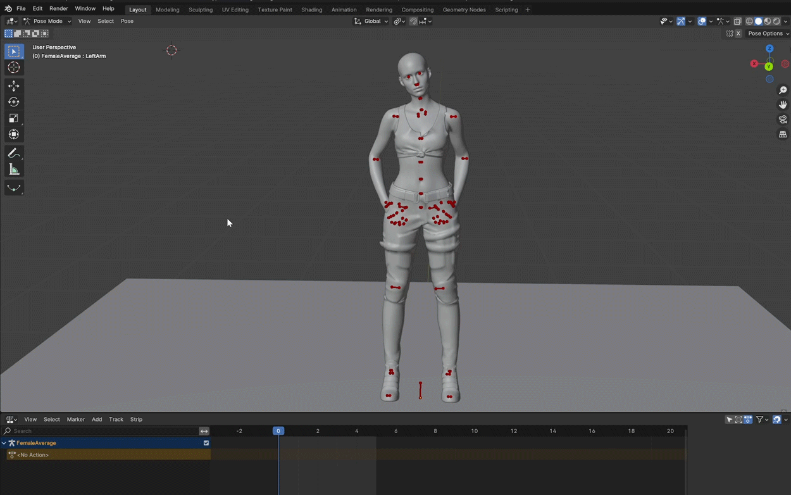This screenshot has height=495, width=791.
Task: Activate the Rotate tool
Action: tap(14, 102)
